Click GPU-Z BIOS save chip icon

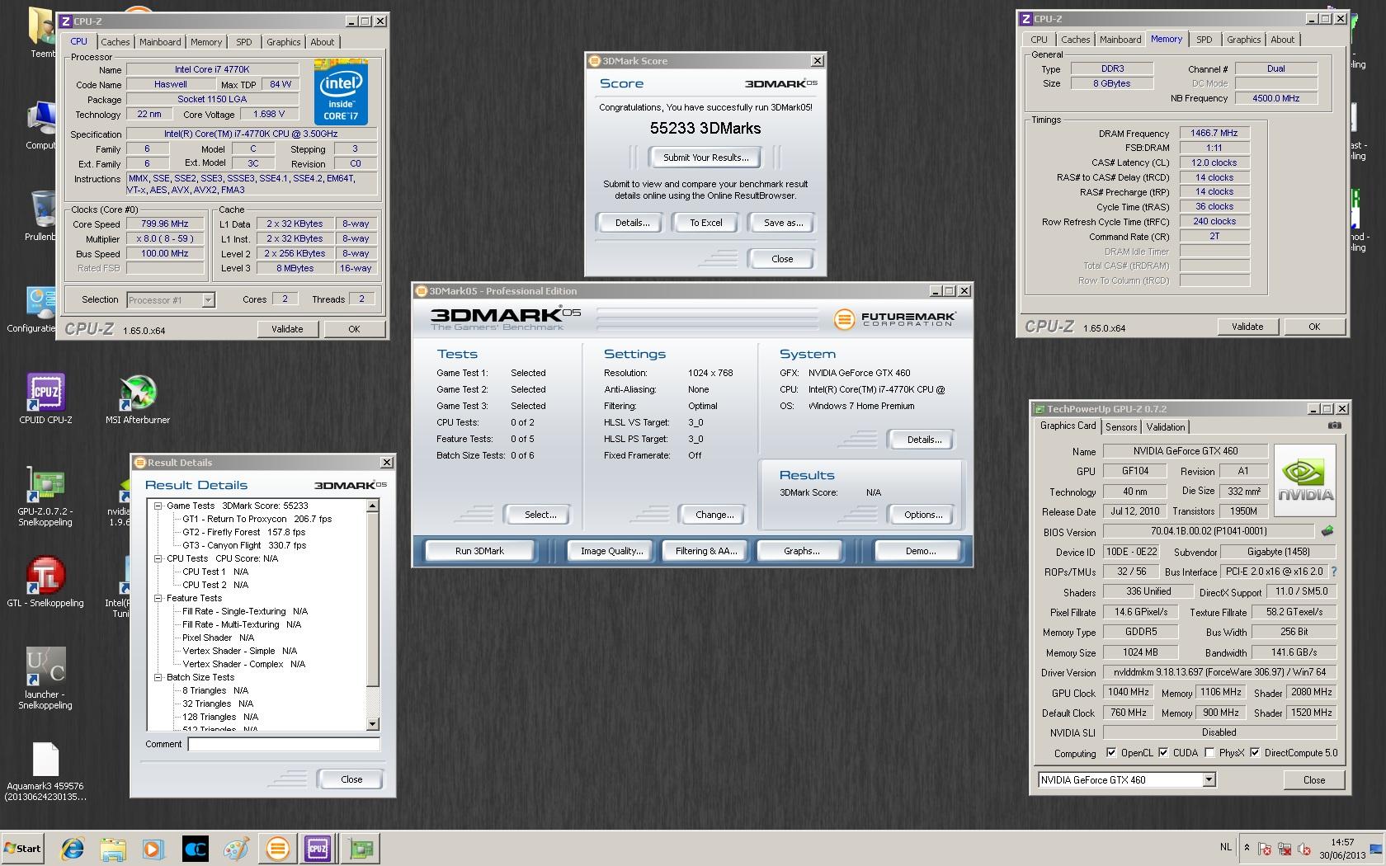(x=1327, y=531)
